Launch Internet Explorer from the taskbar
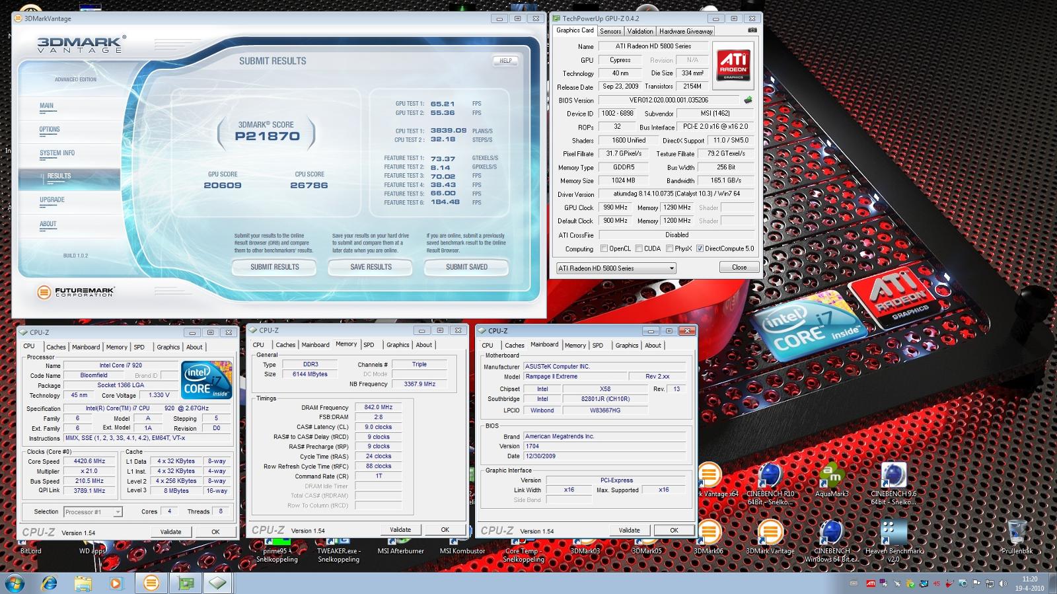The width and height of the screenshot is (1057, 594). point(49,583)
